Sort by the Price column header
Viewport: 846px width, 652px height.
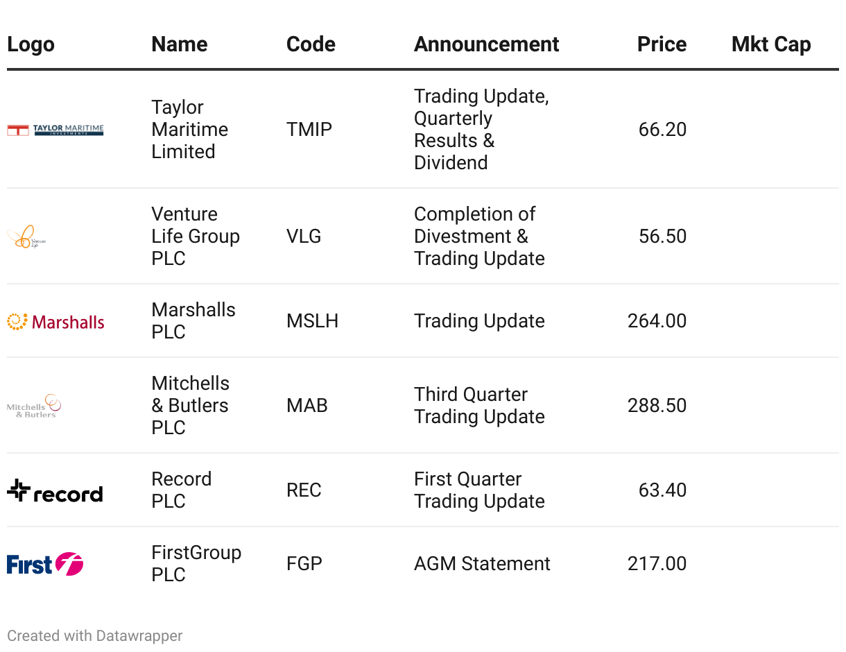[662, 44]
